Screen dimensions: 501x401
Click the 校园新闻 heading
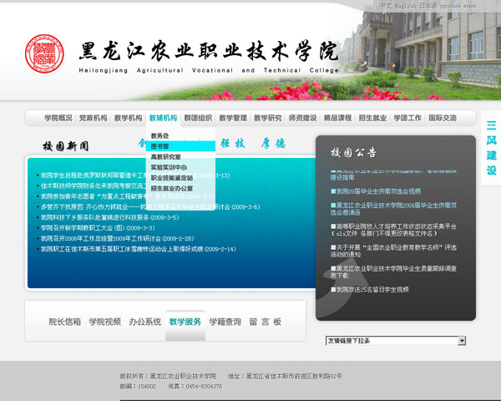click(65, 146)
